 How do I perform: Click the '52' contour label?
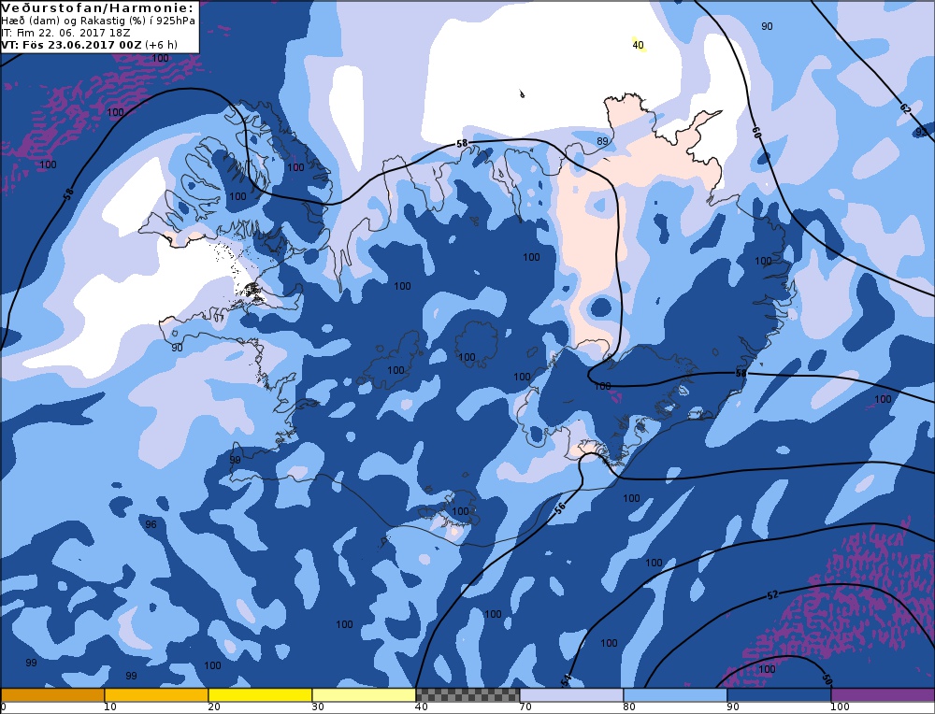pos(773,594)
